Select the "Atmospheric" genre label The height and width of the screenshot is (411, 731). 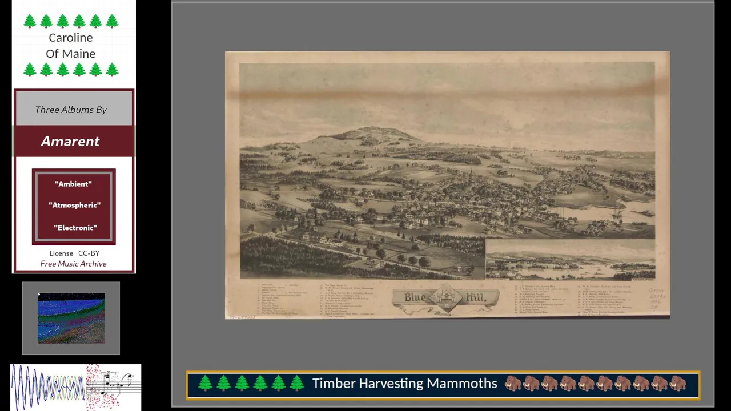pos(74,205)
